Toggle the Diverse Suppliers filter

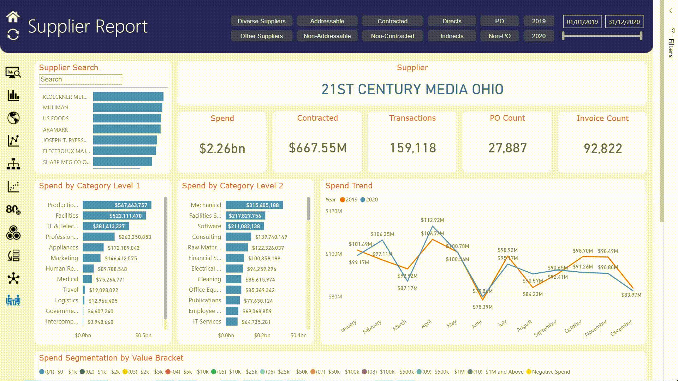pyautogui.click(x=261, y=21)
